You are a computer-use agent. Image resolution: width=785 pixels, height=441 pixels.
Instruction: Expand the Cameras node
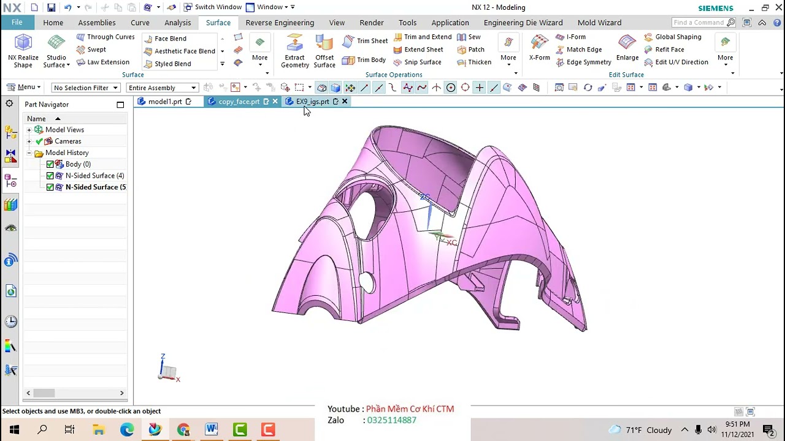tap(29, 141)
